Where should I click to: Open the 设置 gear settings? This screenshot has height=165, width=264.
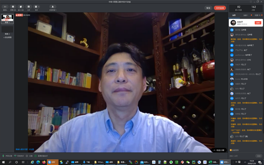tap(29, 156)
